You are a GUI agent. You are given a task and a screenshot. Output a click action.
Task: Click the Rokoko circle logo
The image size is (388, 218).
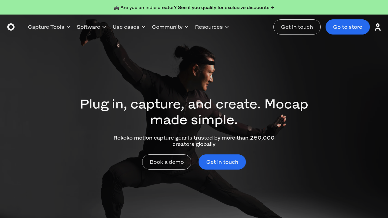pyautogui.click(x=11, y=27)
